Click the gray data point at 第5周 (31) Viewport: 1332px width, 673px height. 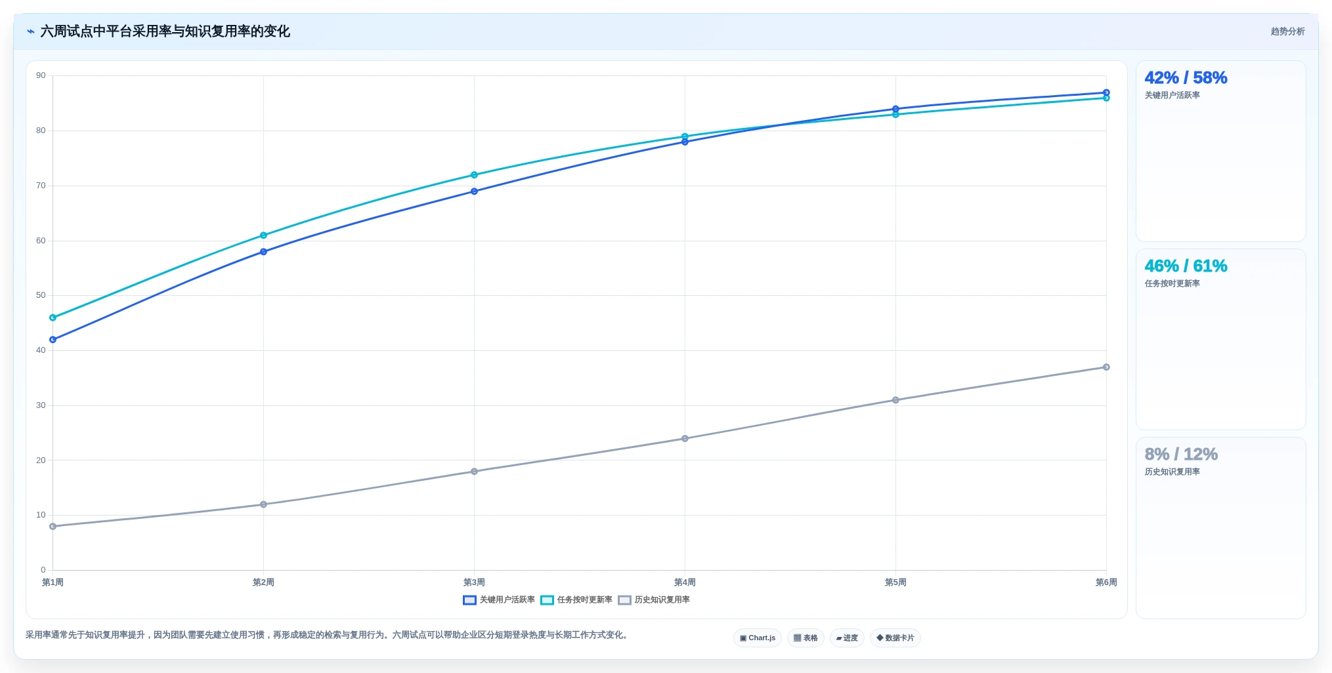895,400
